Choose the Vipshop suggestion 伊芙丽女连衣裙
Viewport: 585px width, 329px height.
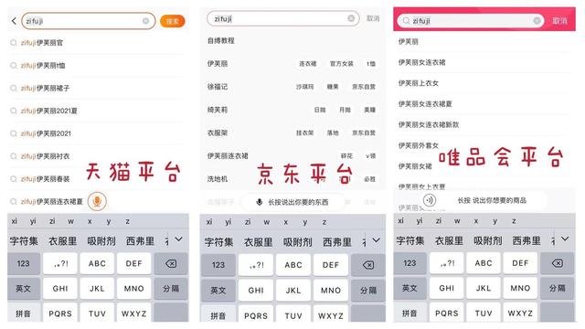click(x=422, y=62)
